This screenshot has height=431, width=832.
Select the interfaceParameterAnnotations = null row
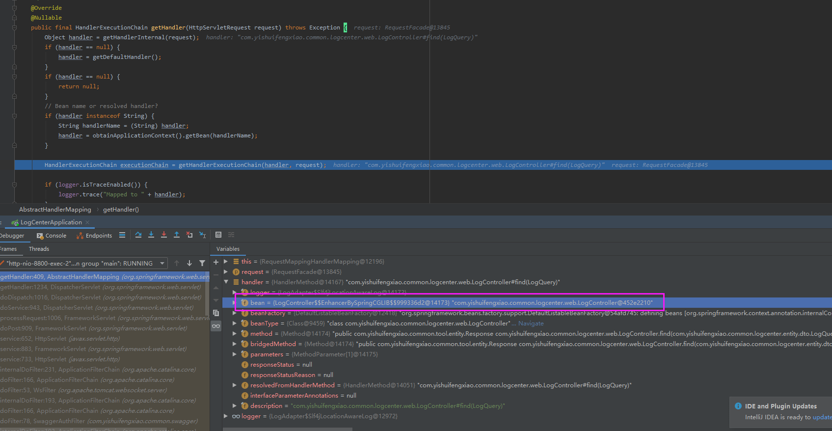click(x=527, y=396)
